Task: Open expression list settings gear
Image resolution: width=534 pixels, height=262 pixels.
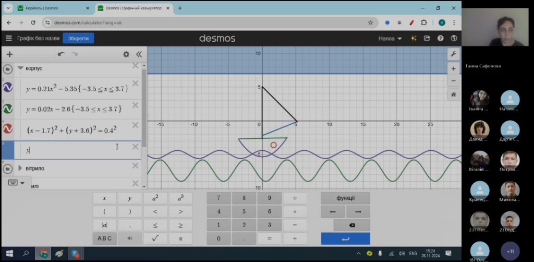Action: [x=126, y=54]
